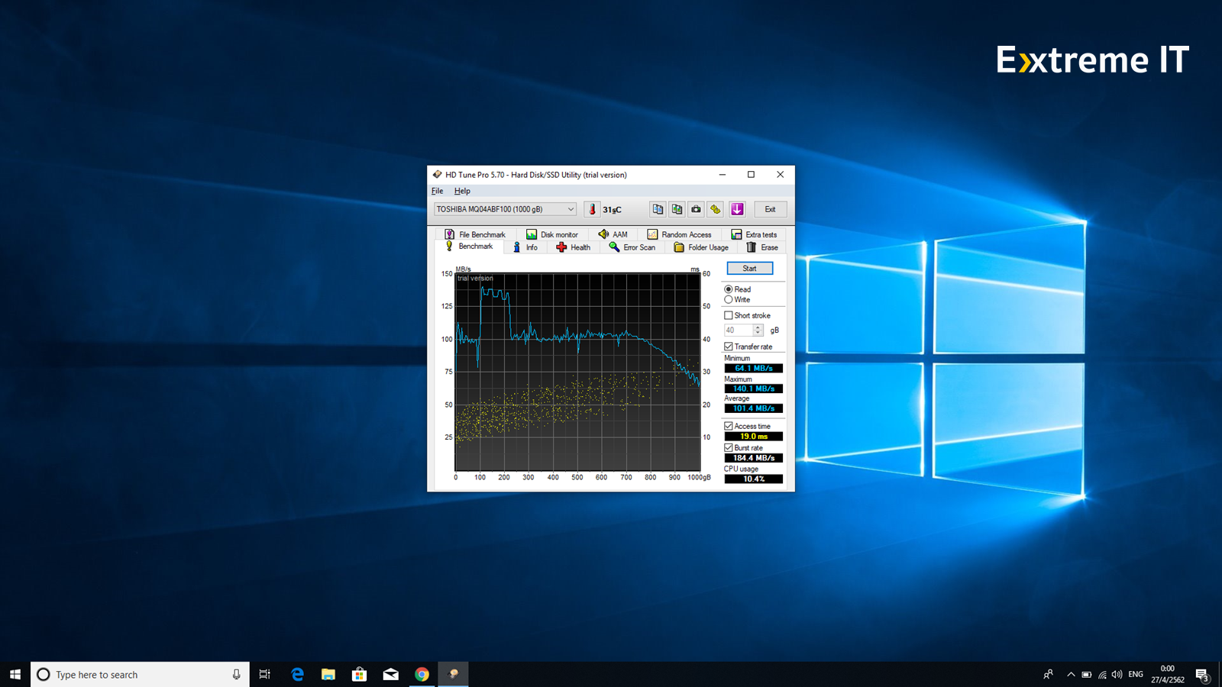Click the camera save screenshot icon
The image size is (1222, 687).
[696, 209]
